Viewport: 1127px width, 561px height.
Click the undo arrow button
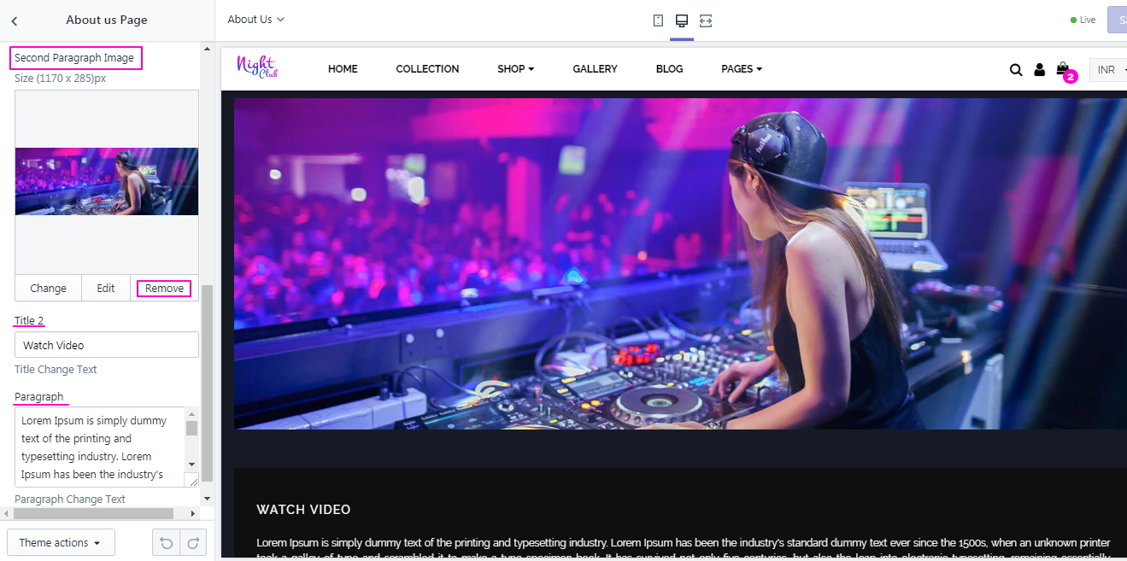pyautogui.click(x=166, y=543)
